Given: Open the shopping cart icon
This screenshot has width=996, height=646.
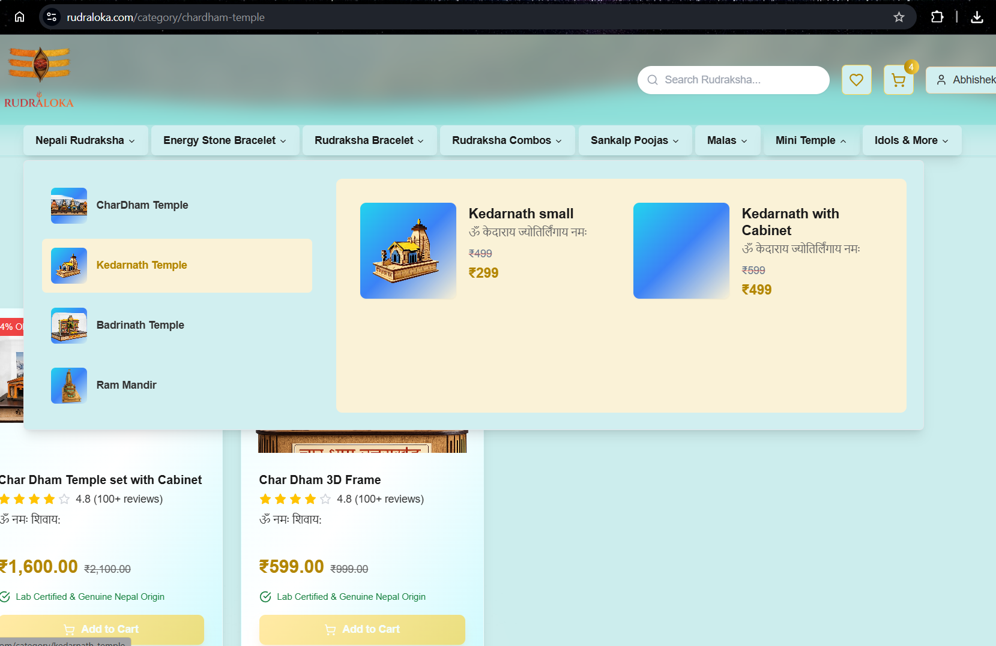Looking at the screenshot, I should pyautogui.click(x=898, y=80).
